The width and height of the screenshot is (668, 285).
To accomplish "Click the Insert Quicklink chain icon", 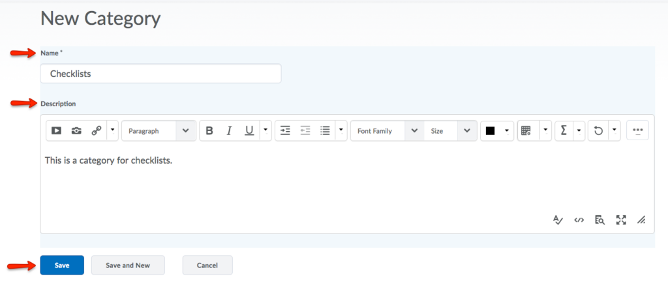I will 96,131.
